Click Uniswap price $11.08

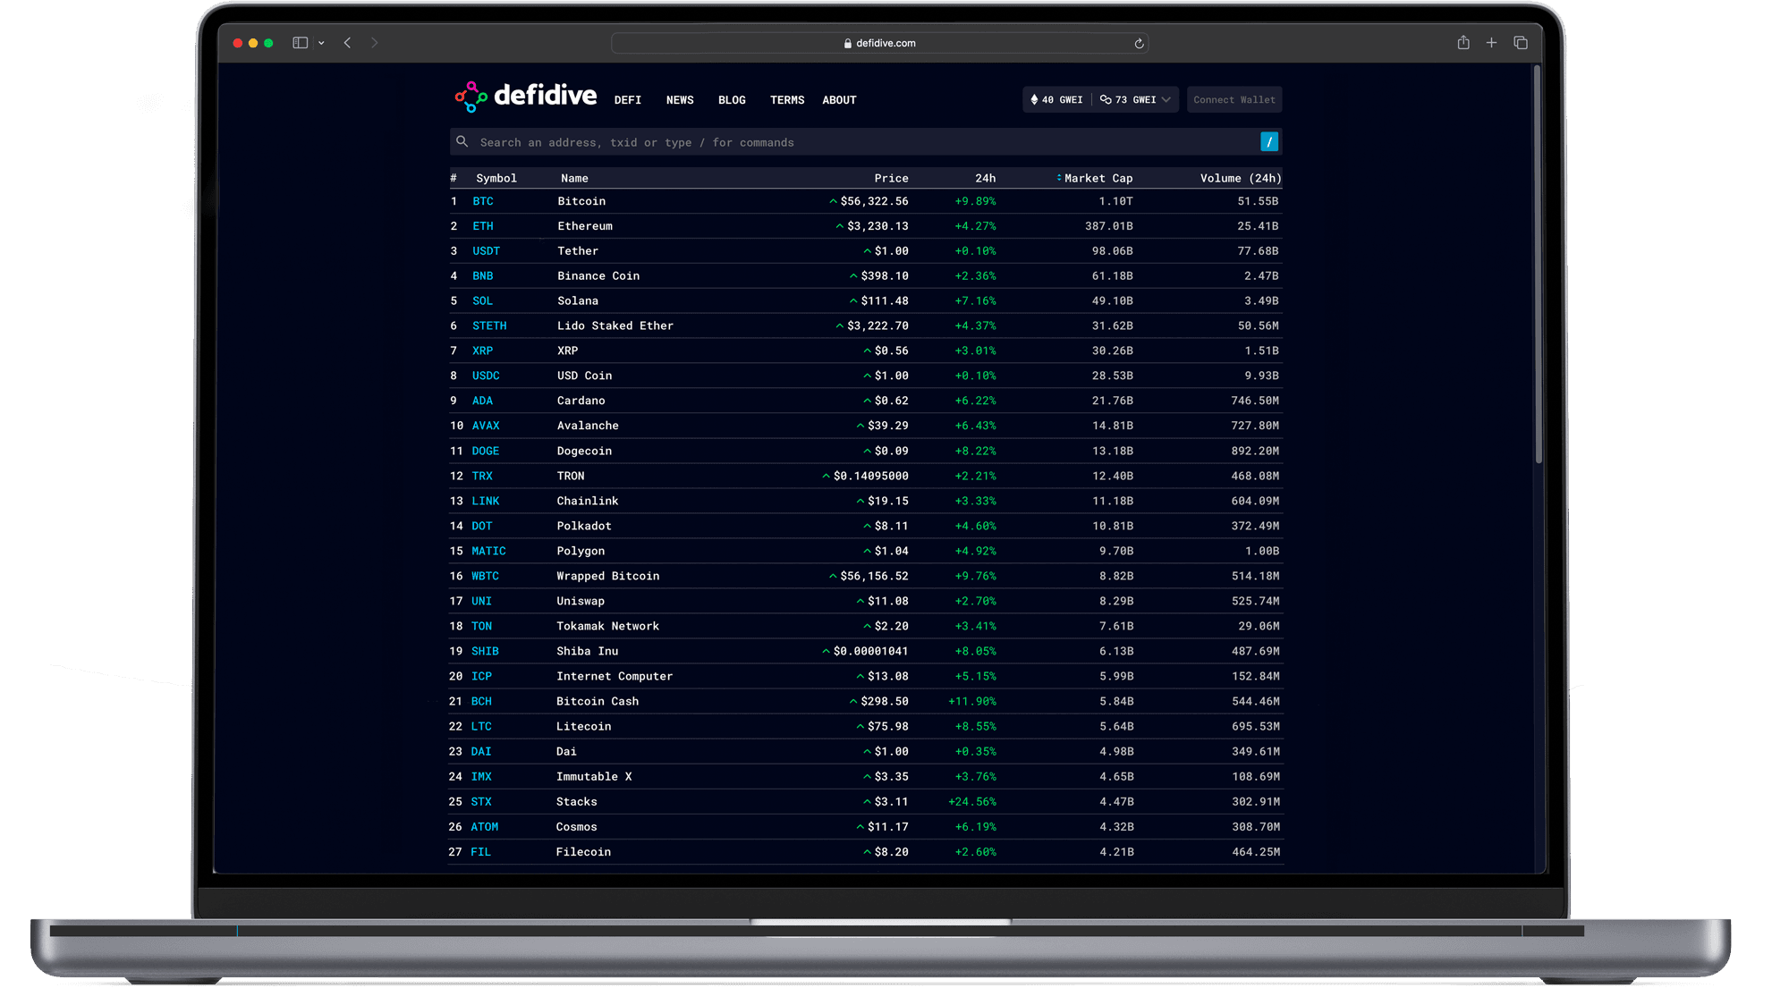coord(887,602)
